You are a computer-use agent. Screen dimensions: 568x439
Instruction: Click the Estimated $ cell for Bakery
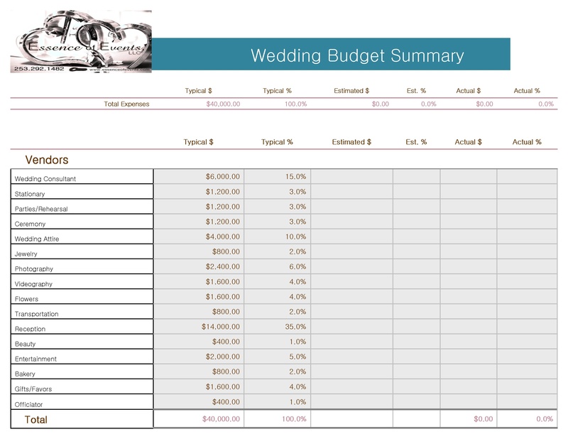point(351,372)
